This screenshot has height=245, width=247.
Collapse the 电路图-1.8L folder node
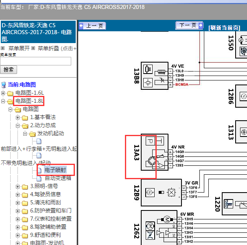click(x=3, y=101)
